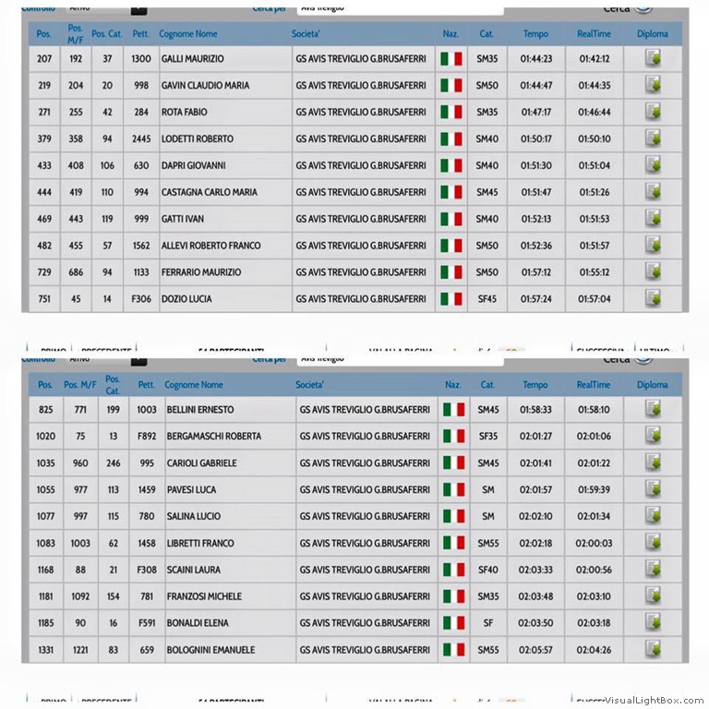Click Italian flag in Galli Maurizio row
The width and height of the screenshot is (709, 709).
click(x=451, y=59)
